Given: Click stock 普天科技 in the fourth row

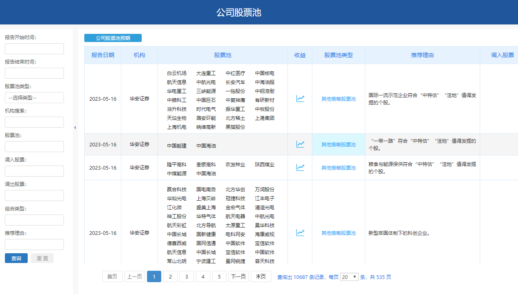Looking at the screenshot, I should coord(265,261).
